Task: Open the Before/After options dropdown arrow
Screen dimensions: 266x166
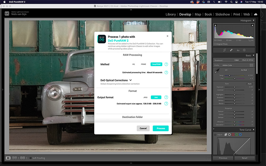Action: tap(27, 158)
